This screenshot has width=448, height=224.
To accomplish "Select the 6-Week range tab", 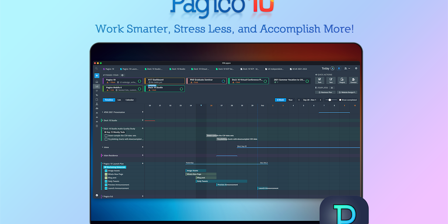I will tap(280, 100).
